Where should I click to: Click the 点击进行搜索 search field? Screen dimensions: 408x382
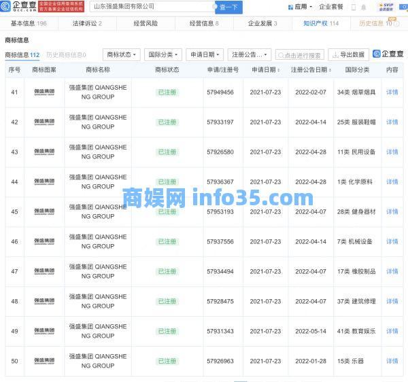click(300, 54)
